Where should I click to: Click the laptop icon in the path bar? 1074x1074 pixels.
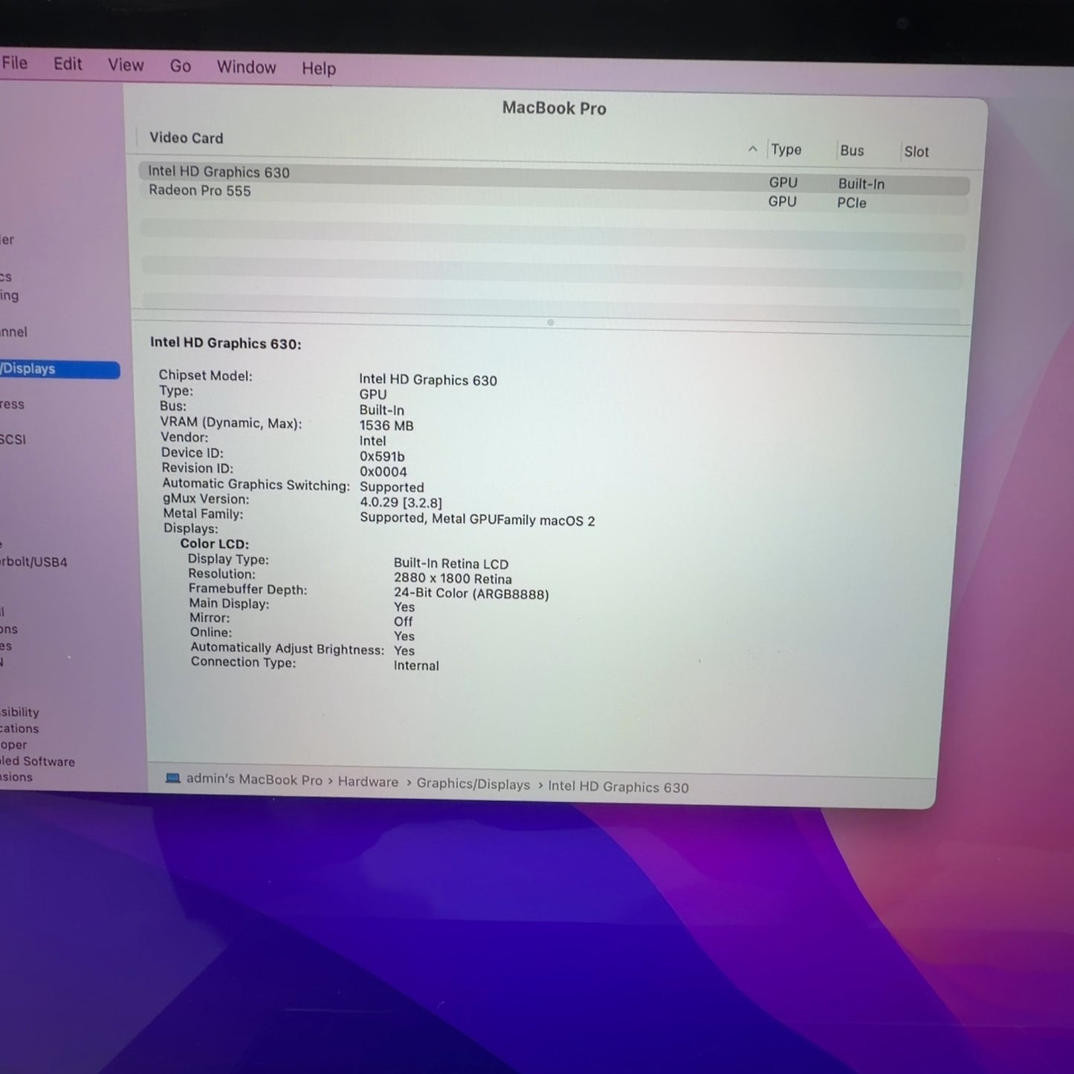click(x=173, y=778)
